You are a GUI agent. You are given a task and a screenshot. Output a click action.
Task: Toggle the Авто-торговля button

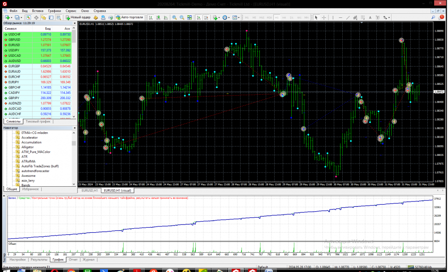click(x=129, y=17)
